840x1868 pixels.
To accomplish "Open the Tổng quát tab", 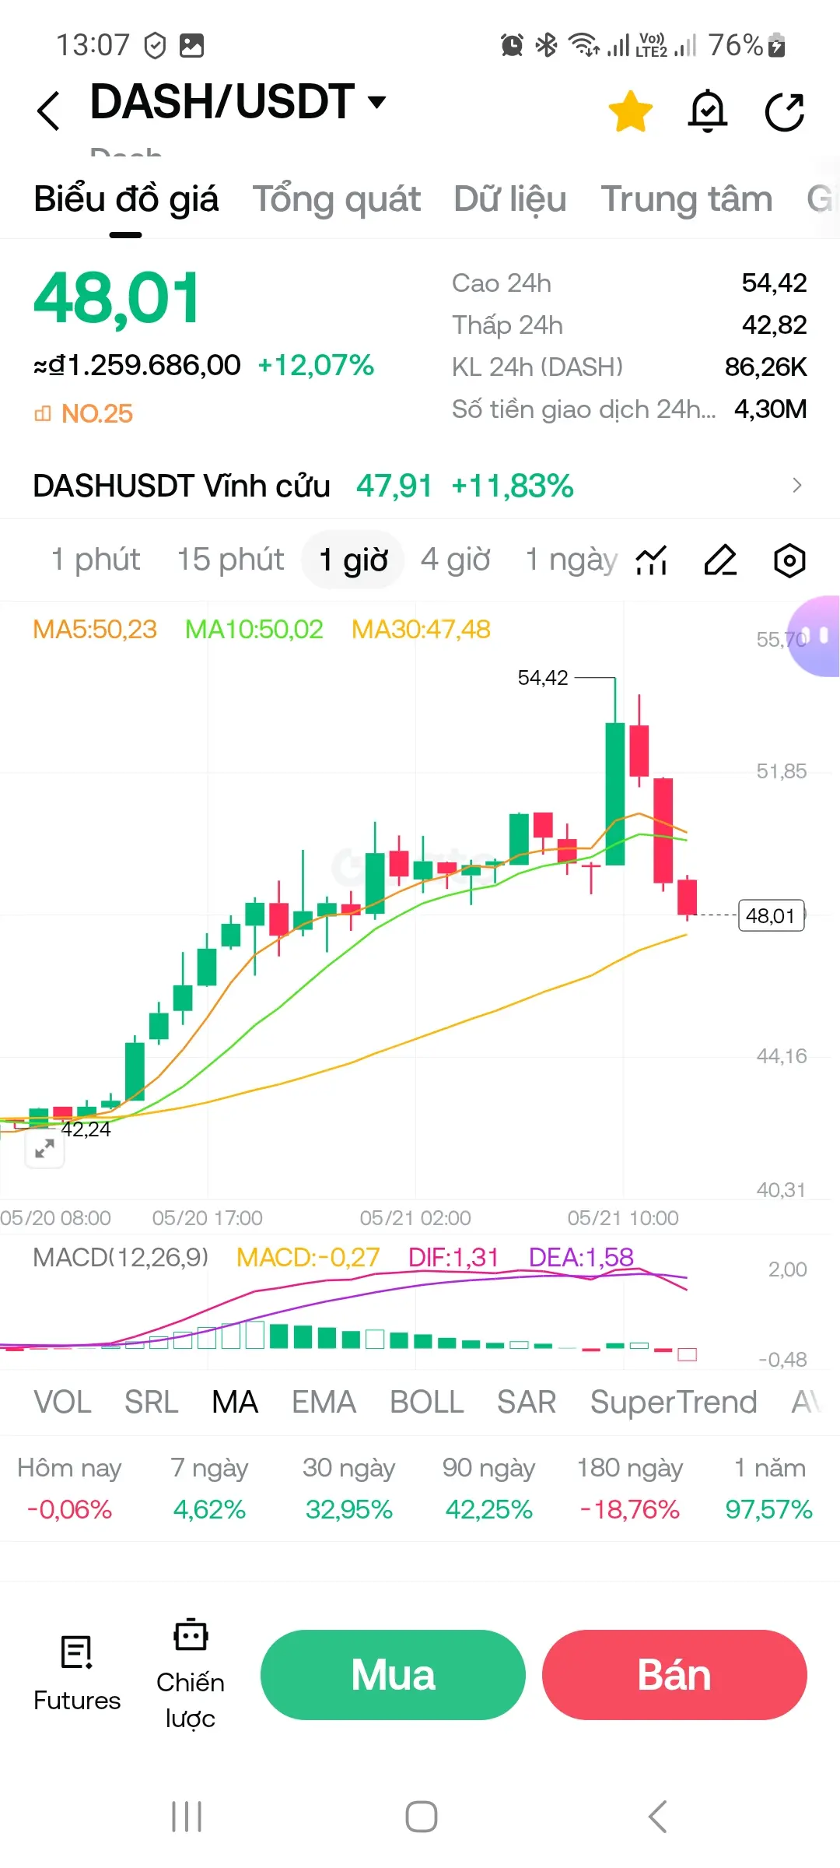I will pos(336,199).
